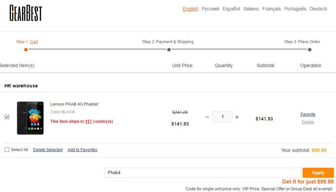This screenshot has width=336, height=192.
Task: Click the quantity input box
Action: coord(222,117)
